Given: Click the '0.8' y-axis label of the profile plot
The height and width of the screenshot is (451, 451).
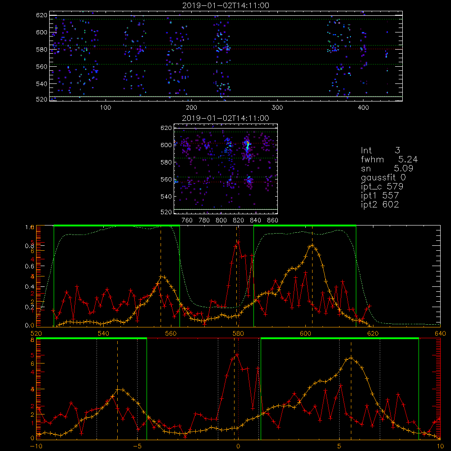Looking at the screenshot, I should [29, 246].
